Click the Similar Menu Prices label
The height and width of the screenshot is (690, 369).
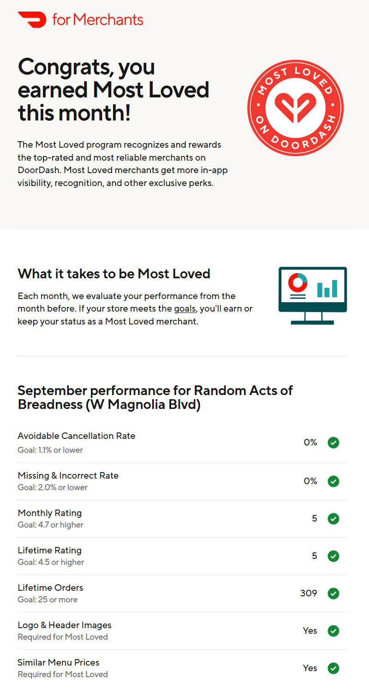(59, 662)
